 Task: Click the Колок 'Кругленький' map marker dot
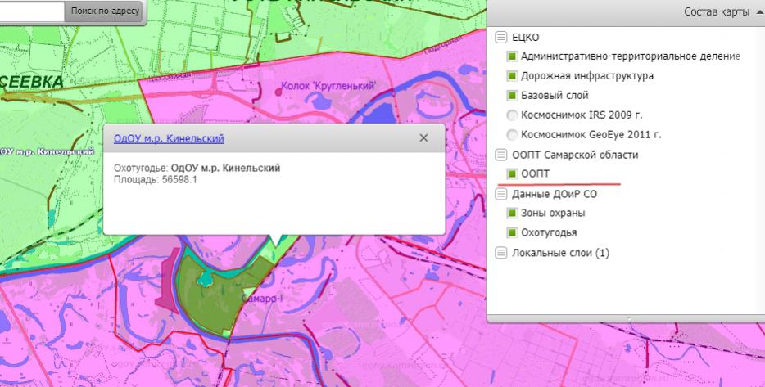(x=278, y=93)
